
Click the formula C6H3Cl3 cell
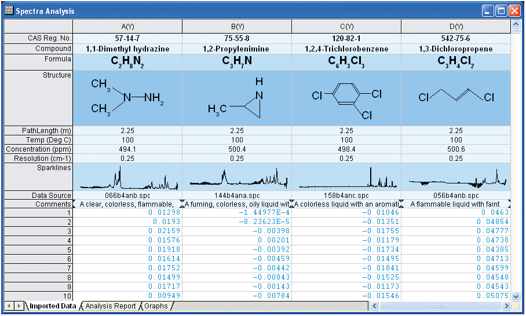click(x=346, y=62)
